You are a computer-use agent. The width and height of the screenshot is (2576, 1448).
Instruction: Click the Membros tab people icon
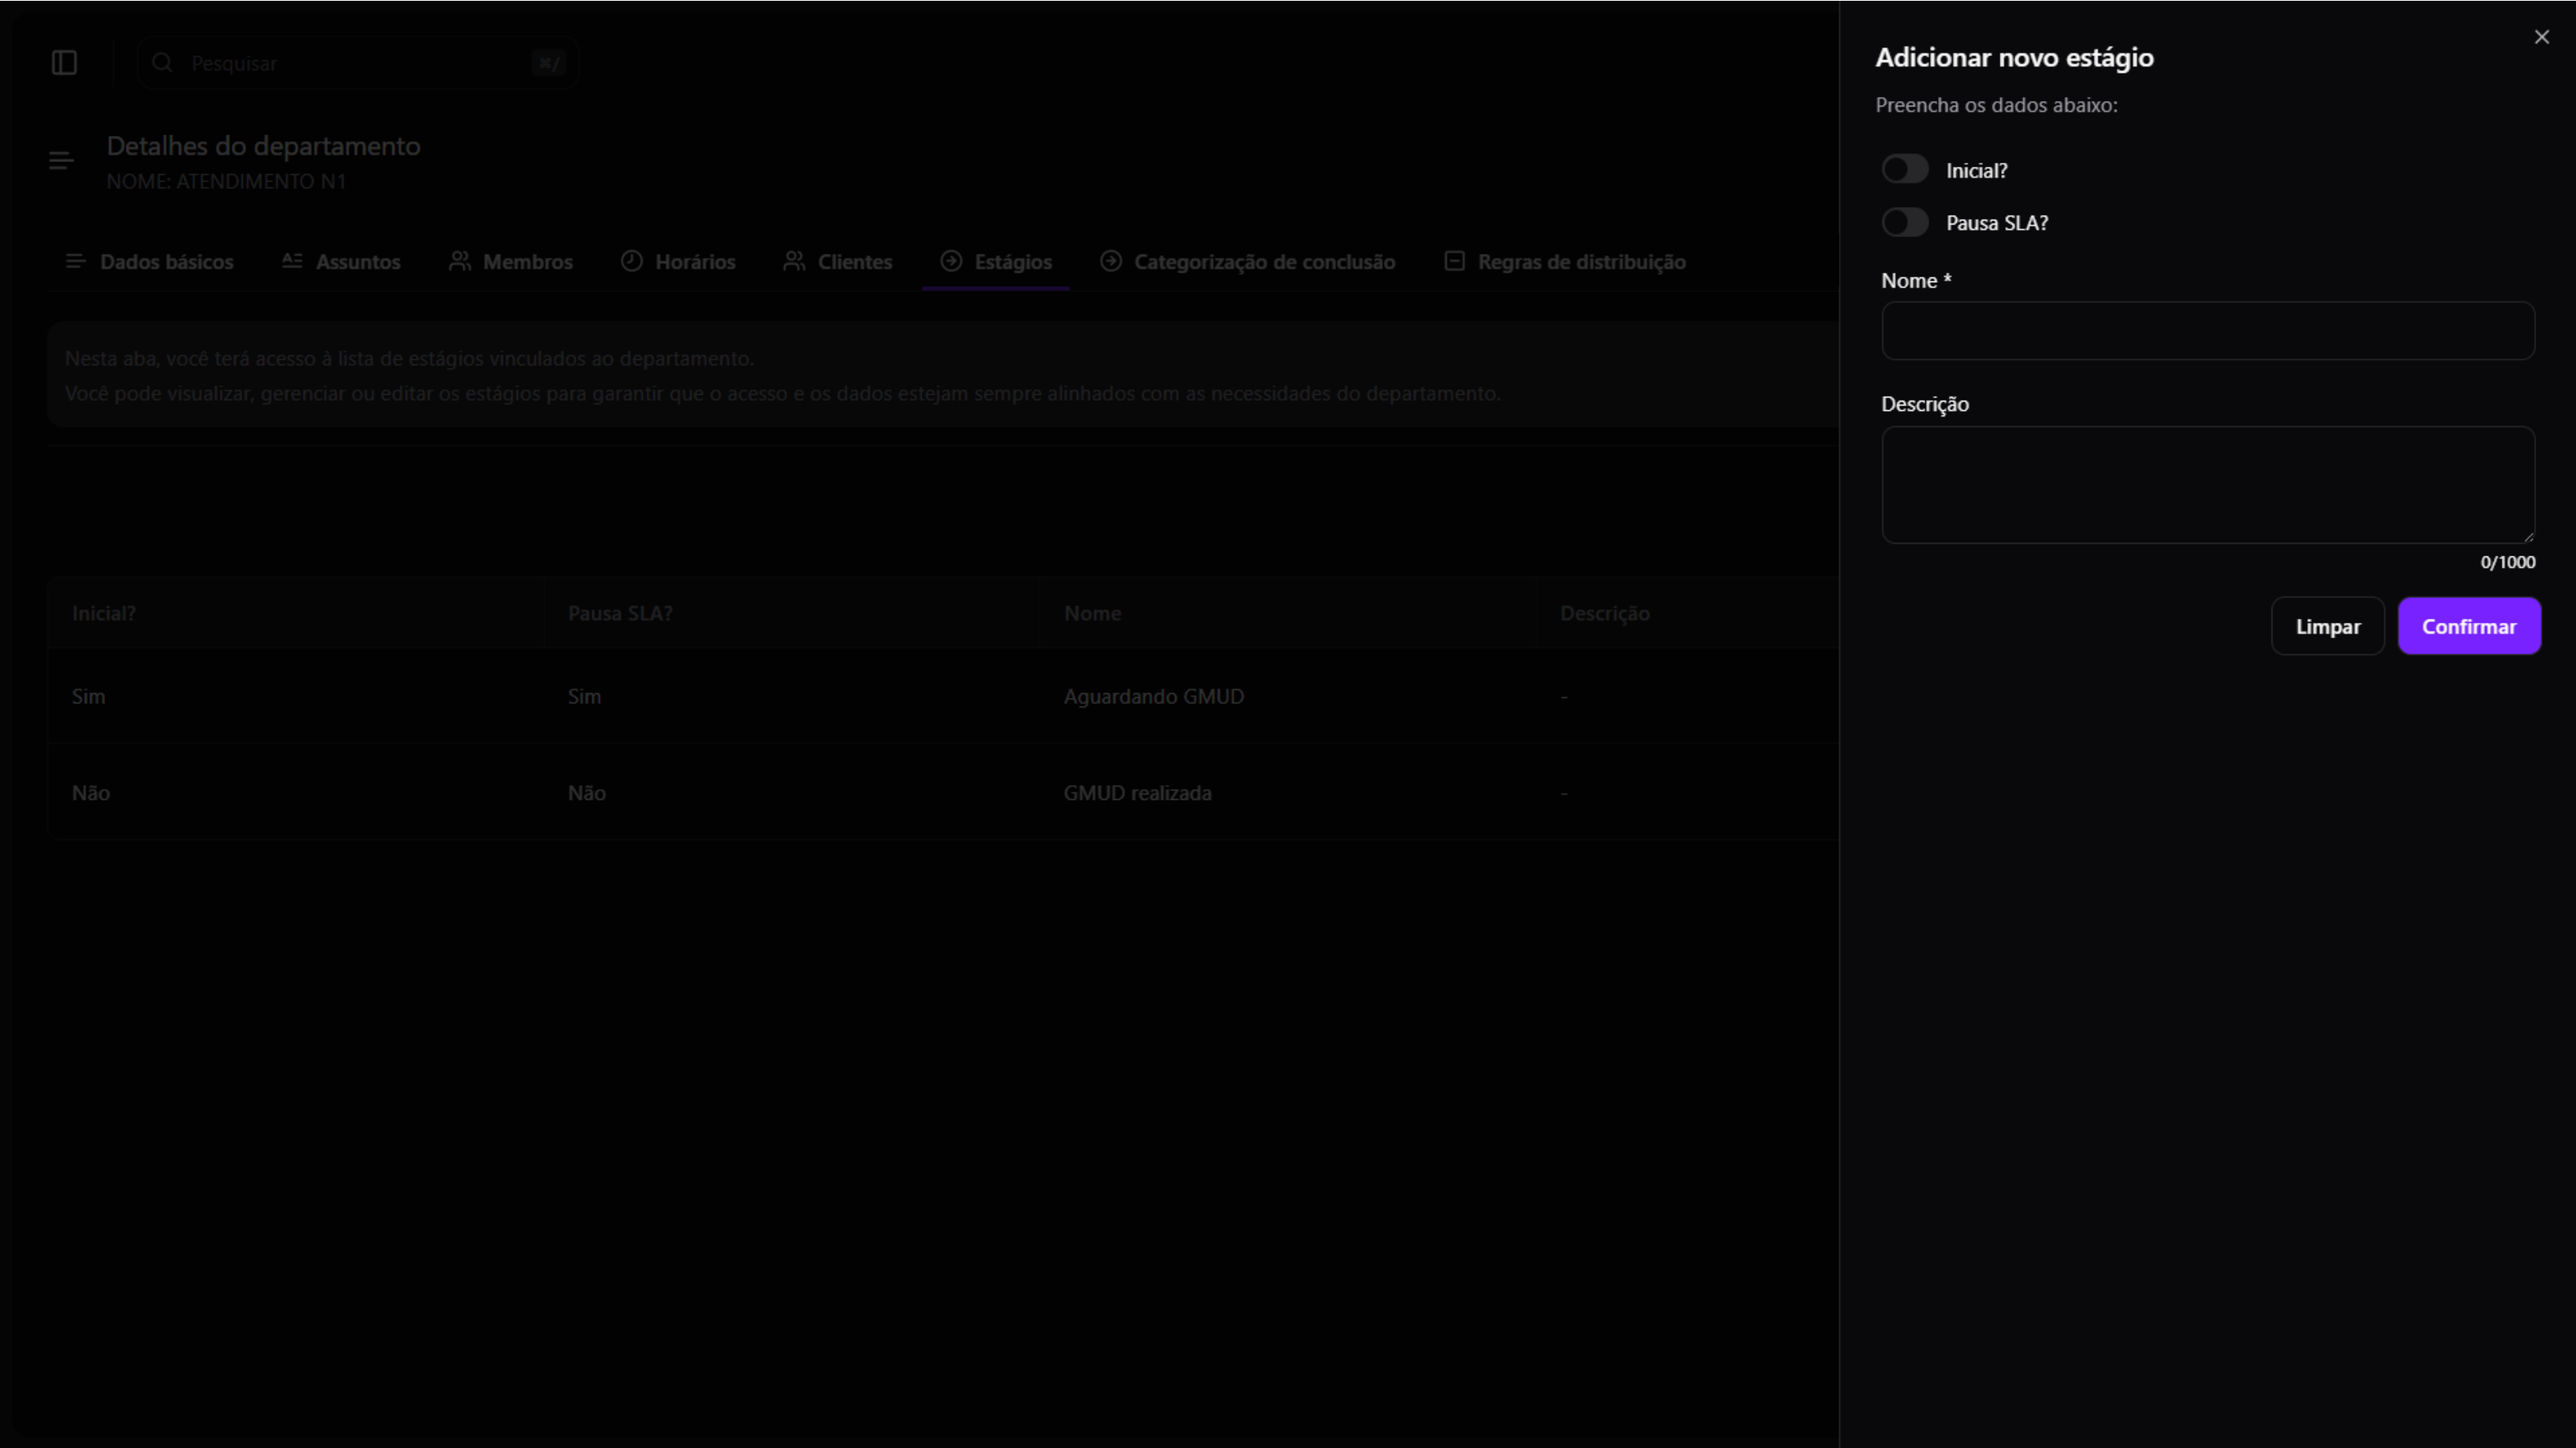click(459, 261)
